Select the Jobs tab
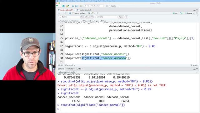 coord(79,69)
